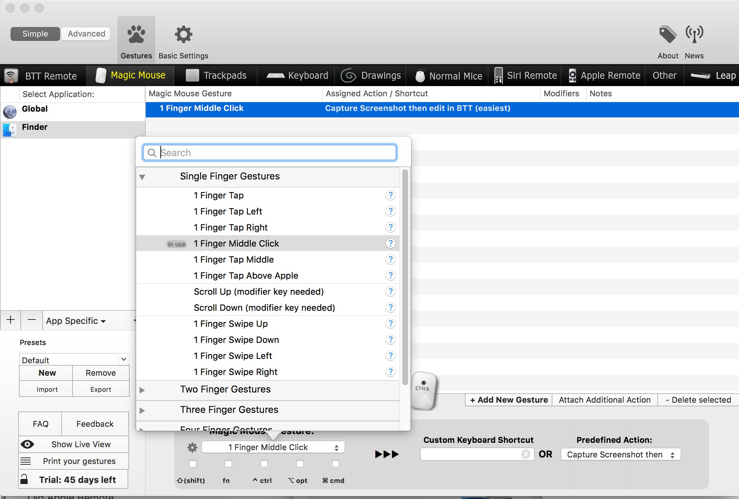Click the Custom Keyboard Shortcut field
Screen dimensions: 739x499
click(477, 454)
